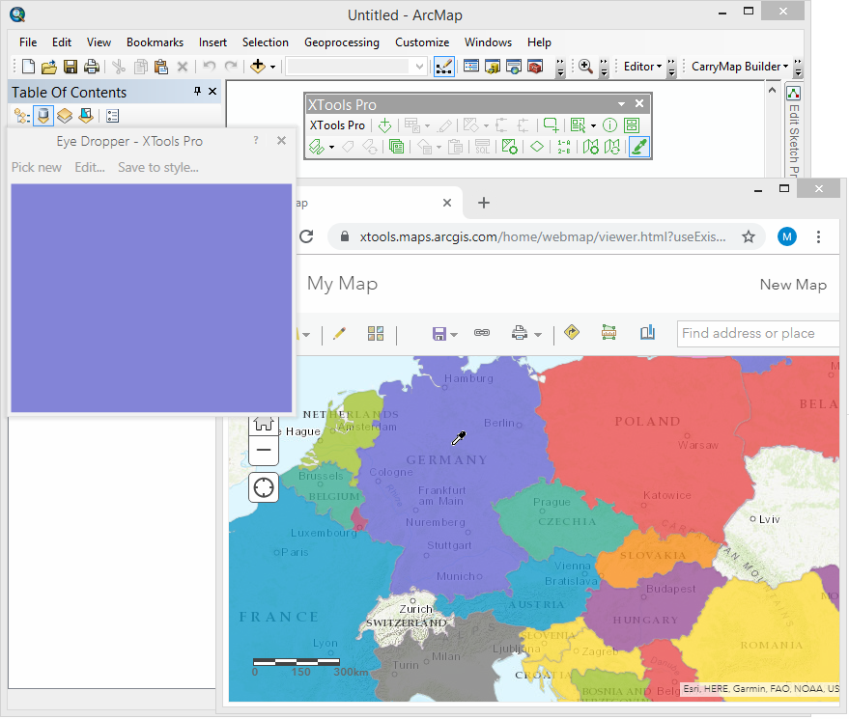Open a map document with the folder icon
The height and width of the screenshot is (719, 849).
pos(49,67)
